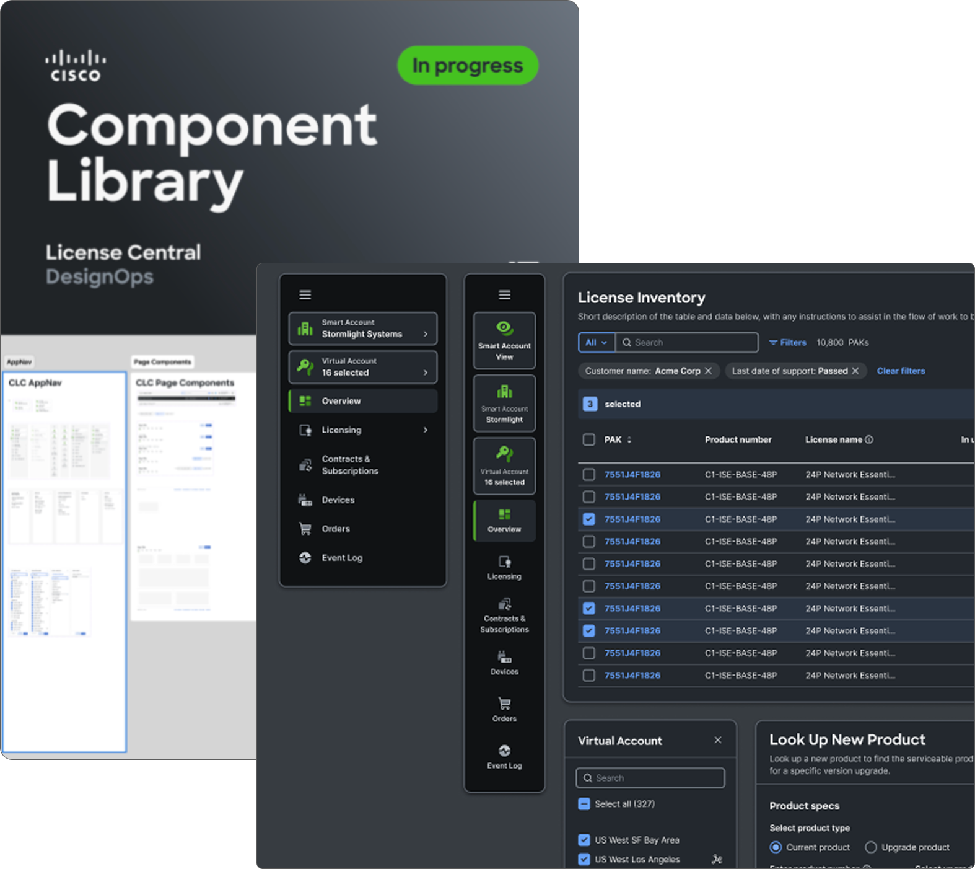
Task: Click the Filters button text
Action: pos(794,343)
